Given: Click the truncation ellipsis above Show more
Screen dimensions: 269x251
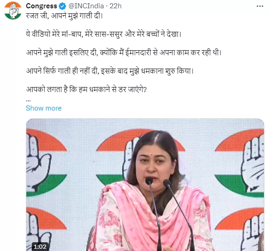Looking at the screenshot, I should [28, 100].
